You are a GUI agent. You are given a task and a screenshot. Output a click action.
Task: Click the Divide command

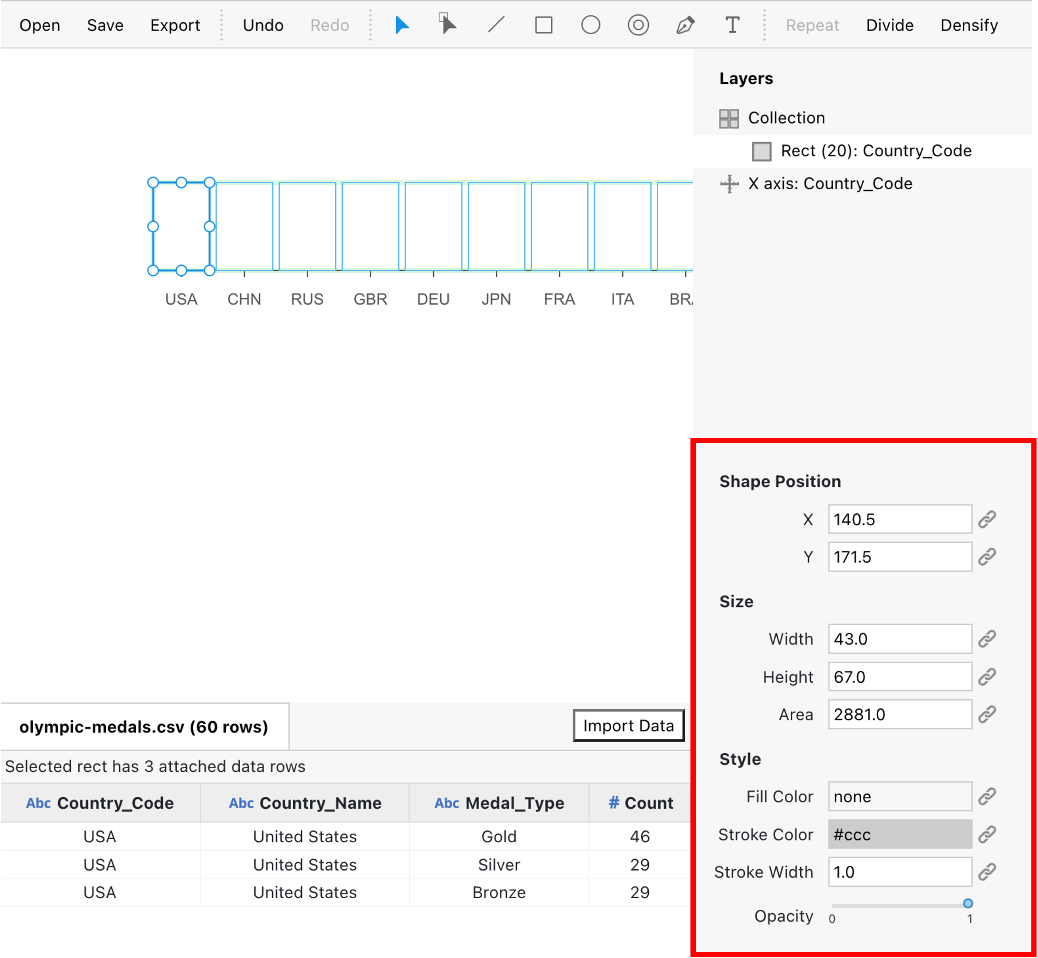point(889,25)
